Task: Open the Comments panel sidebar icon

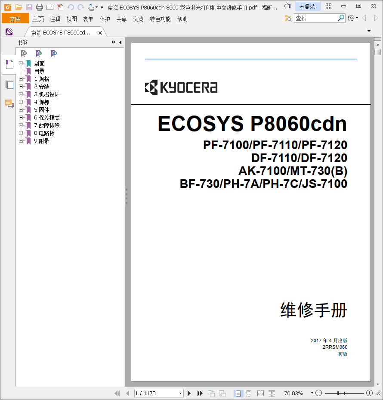Action: 9,103
